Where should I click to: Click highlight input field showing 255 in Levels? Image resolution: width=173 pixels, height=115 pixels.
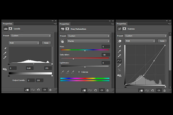48,68
